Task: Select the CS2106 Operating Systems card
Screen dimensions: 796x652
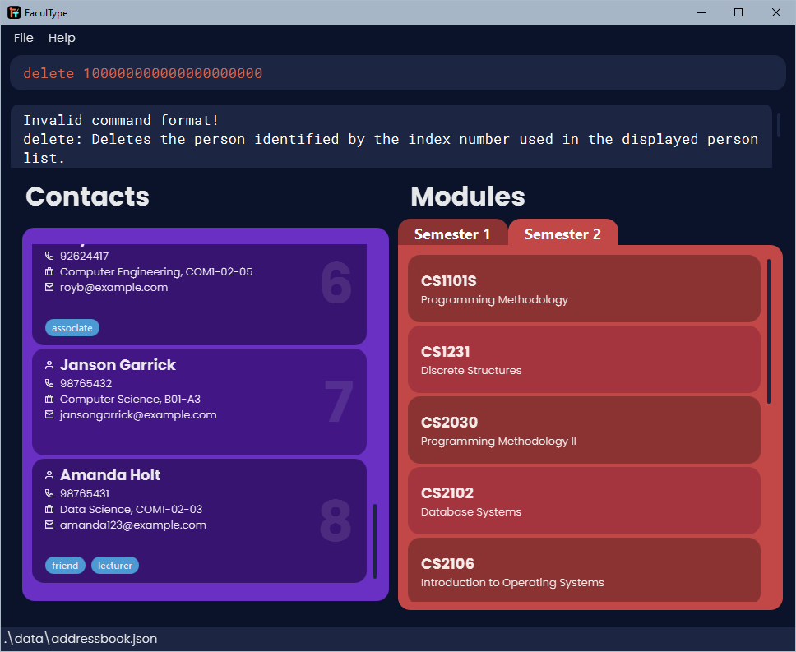Action: tap(584, 571)
